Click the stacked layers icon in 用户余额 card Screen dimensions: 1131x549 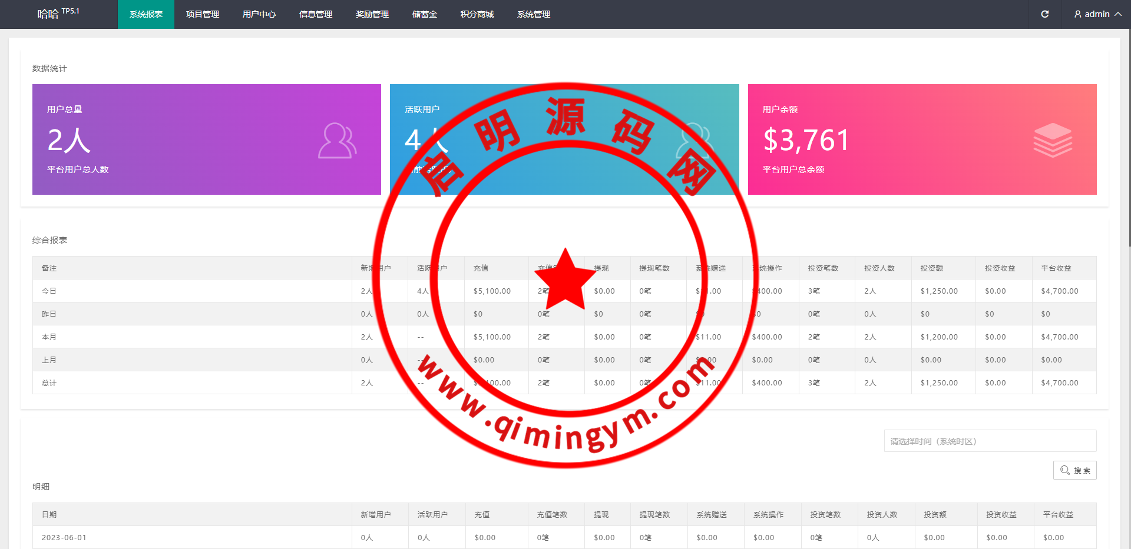(1052, 140)
